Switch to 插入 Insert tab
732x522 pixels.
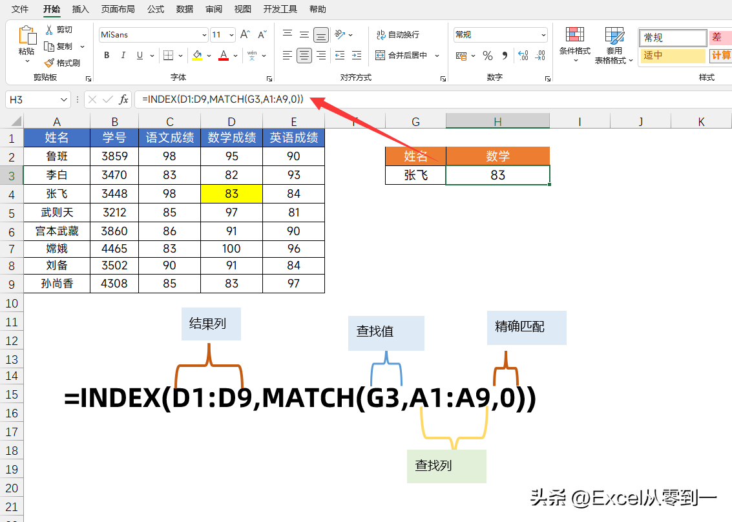pyautogui.click(x=80, y=9)
